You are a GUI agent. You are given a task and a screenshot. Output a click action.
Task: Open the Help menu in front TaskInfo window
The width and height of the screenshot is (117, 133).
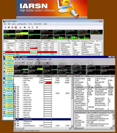(x=50, y=59)
